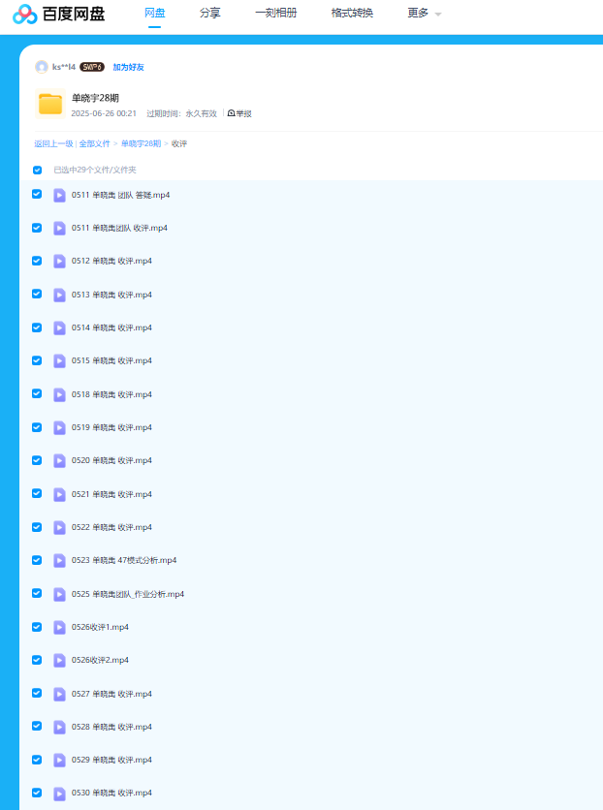Image resolution: width=603 pixels, height=810 pixels.
Task: Uncheck the 0511 单晓禹 团队 答疑.mp4 checkbox
Action: pos(37,195)
